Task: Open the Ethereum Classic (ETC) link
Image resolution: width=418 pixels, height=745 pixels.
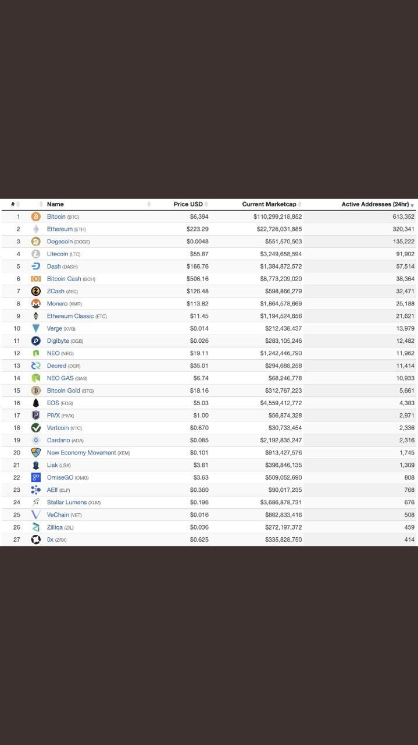Action: (x=77, y=316)
